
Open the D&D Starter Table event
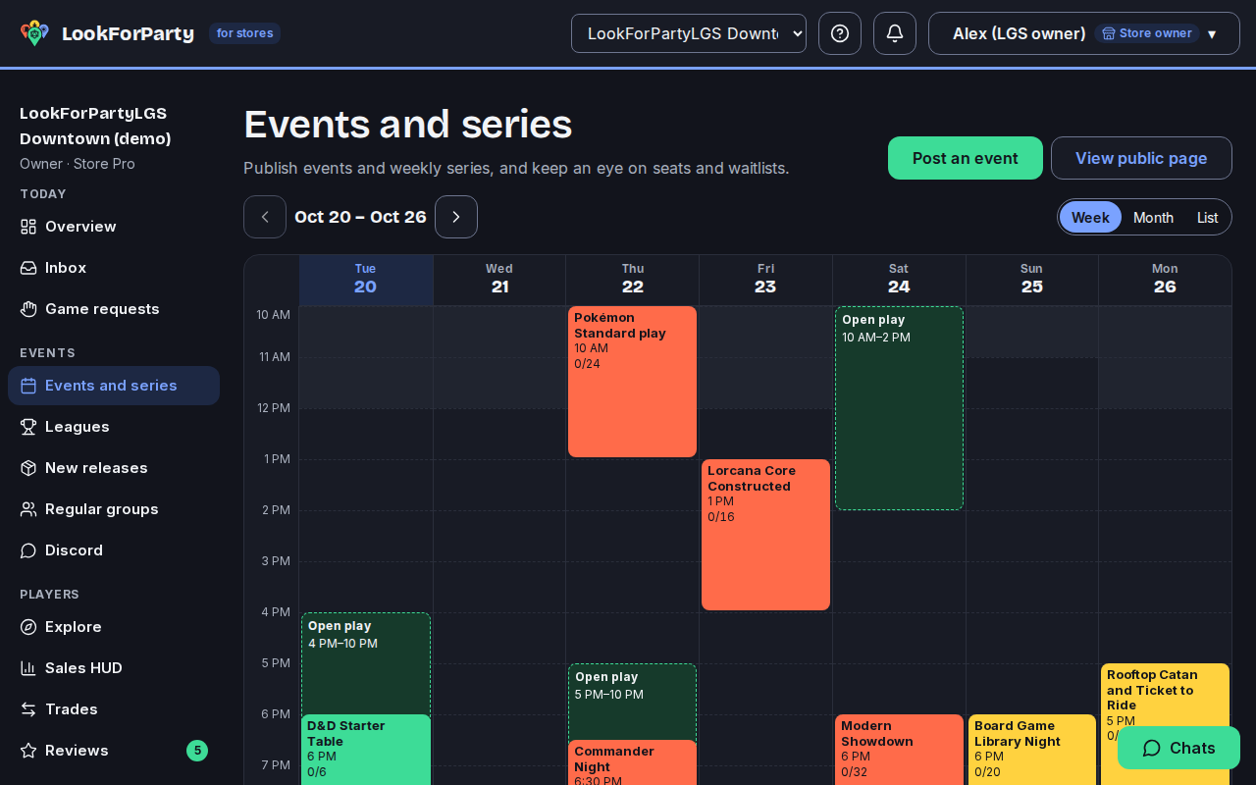366,750
